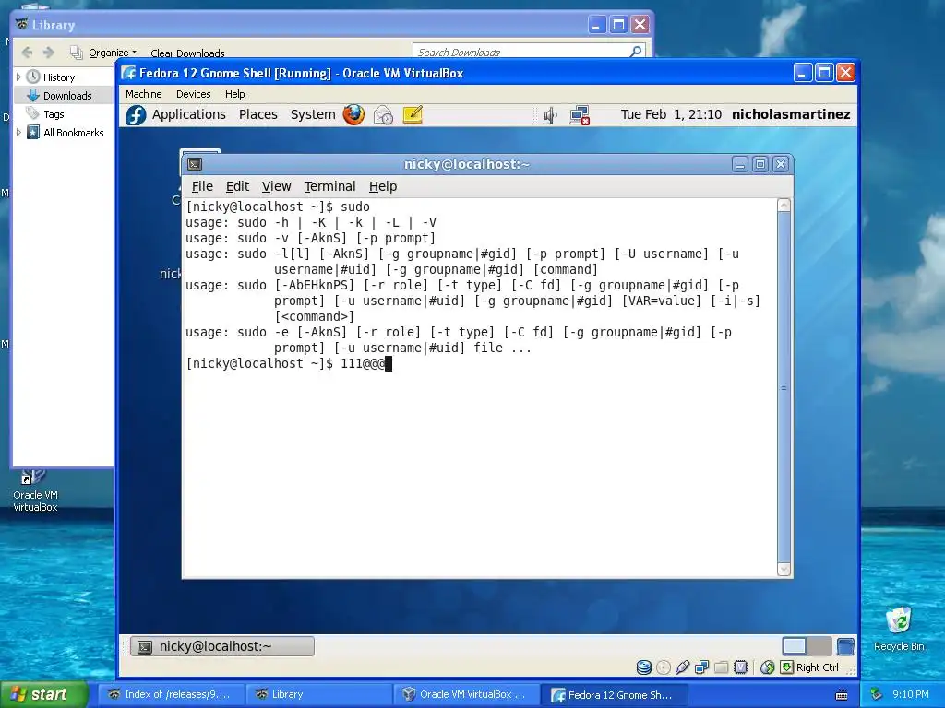Switch to the second GNOME workspace

point(819,646)
